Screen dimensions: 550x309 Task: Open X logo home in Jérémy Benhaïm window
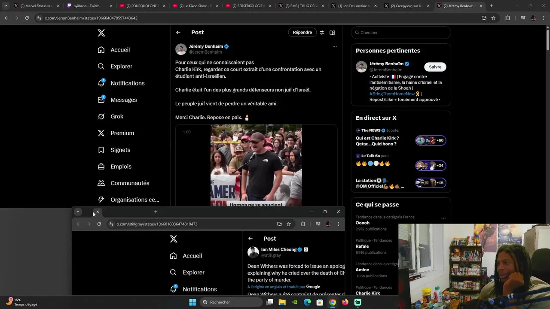[101, 33]
